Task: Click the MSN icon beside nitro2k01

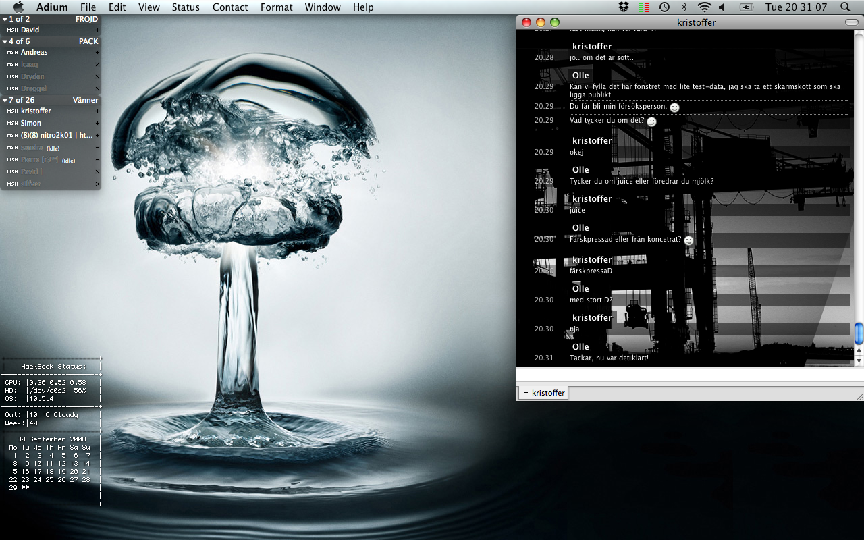Action: pyautogui.click(x=13, y=136)
